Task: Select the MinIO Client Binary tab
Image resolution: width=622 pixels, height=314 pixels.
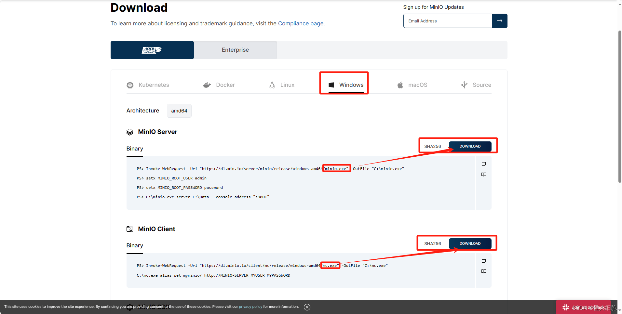Action: (135, 246)
